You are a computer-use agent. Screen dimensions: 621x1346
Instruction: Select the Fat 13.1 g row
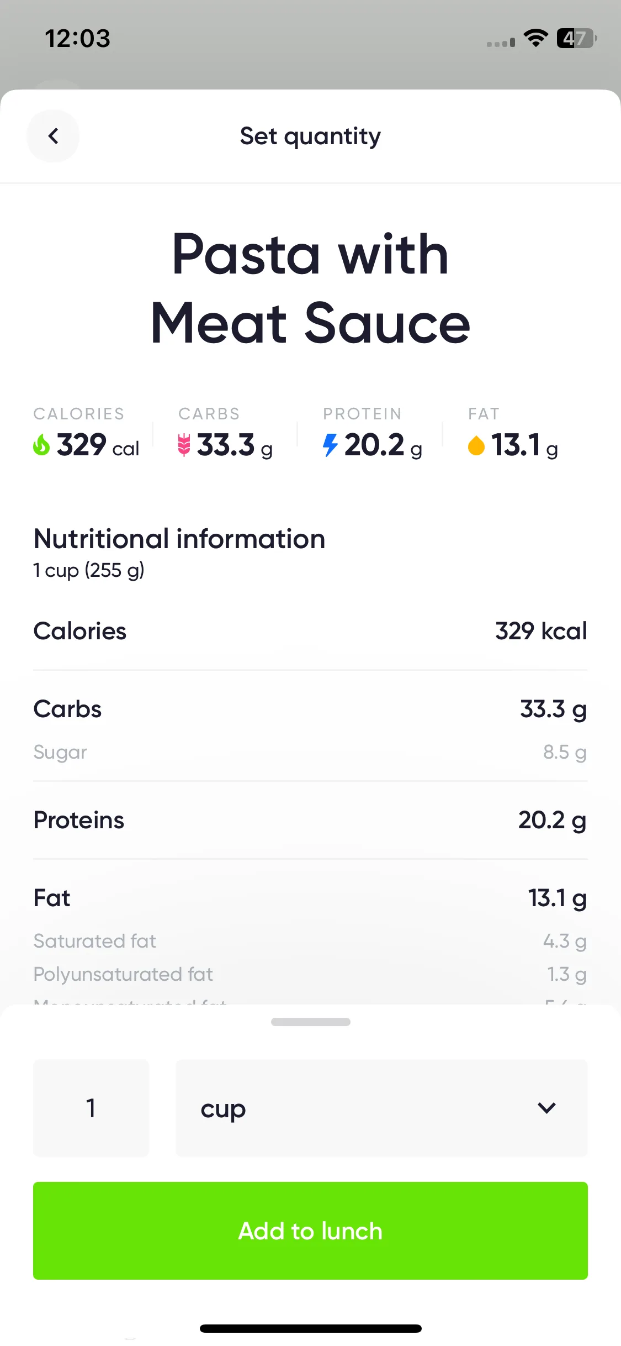click(x=310, y=898)
